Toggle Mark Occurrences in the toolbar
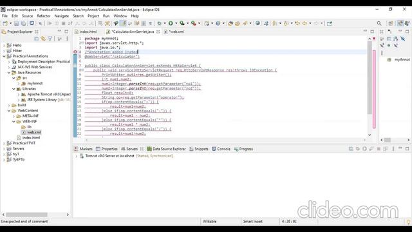Image resolution: width=412 pixels, height=232 pixels. [x=123, y=23]
